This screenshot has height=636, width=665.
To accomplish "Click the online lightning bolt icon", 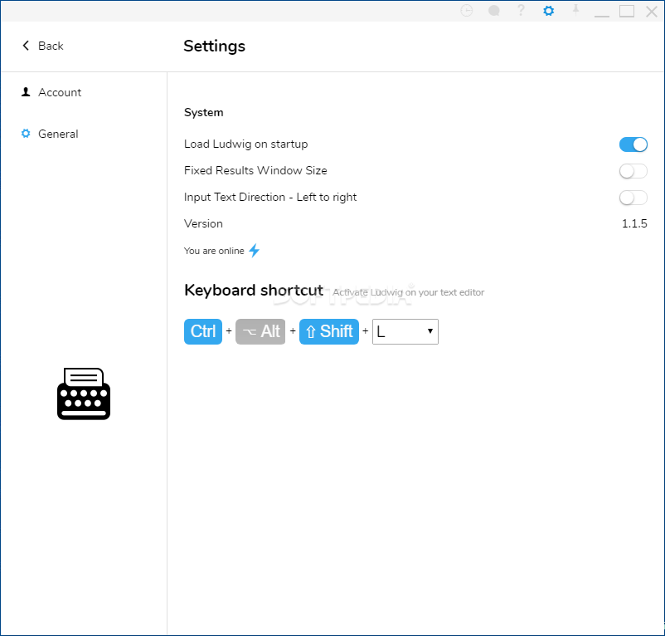I will 254,251.
